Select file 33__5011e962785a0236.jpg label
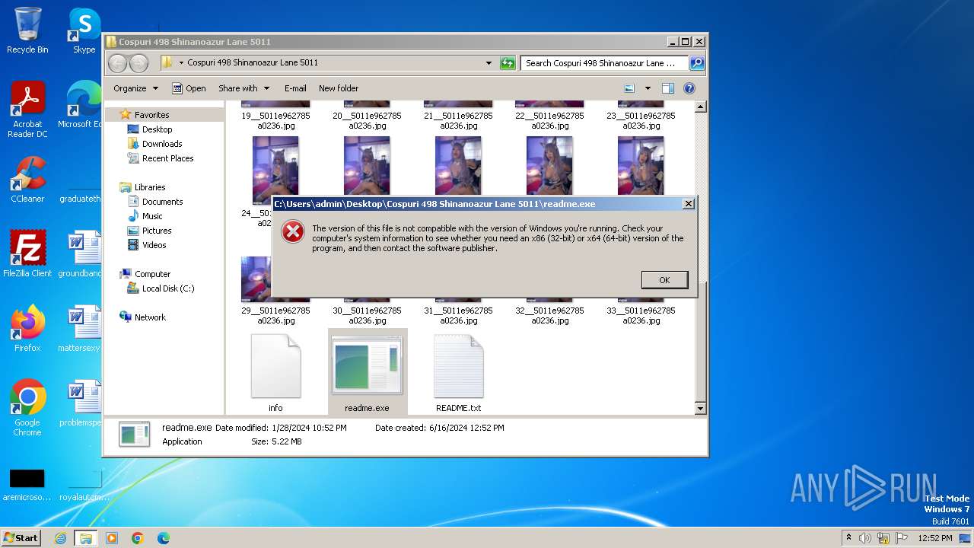Viewport: 974px width, 548px height. pyautogui.click(x=641, y=316)
